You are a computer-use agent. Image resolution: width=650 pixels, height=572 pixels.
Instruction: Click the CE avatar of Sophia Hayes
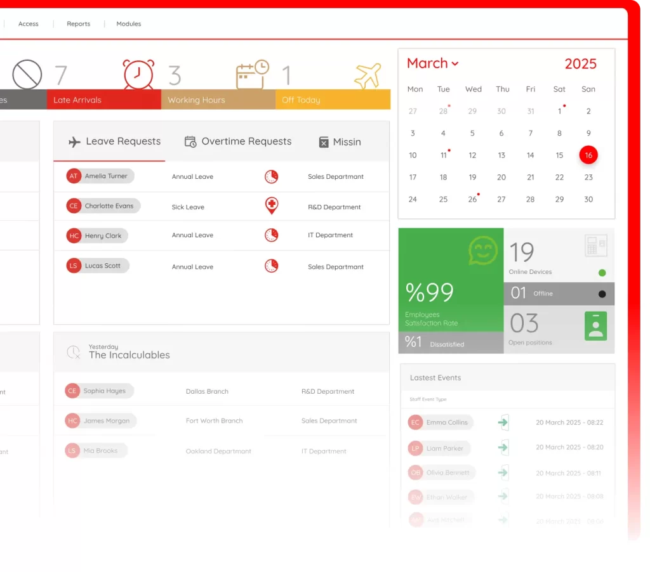[x=72, y=391]
